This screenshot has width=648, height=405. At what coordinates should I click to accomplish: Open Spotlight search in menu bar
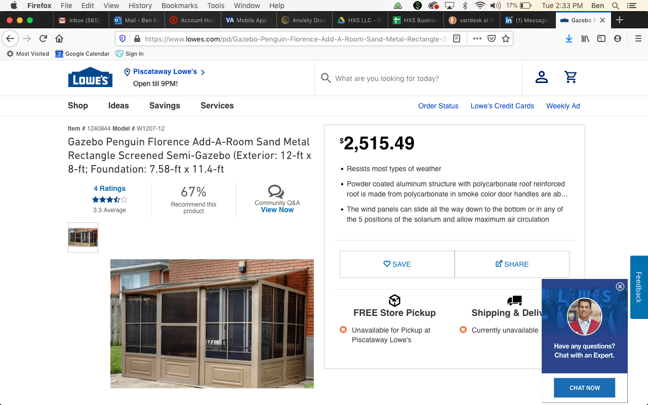point(616,6)
